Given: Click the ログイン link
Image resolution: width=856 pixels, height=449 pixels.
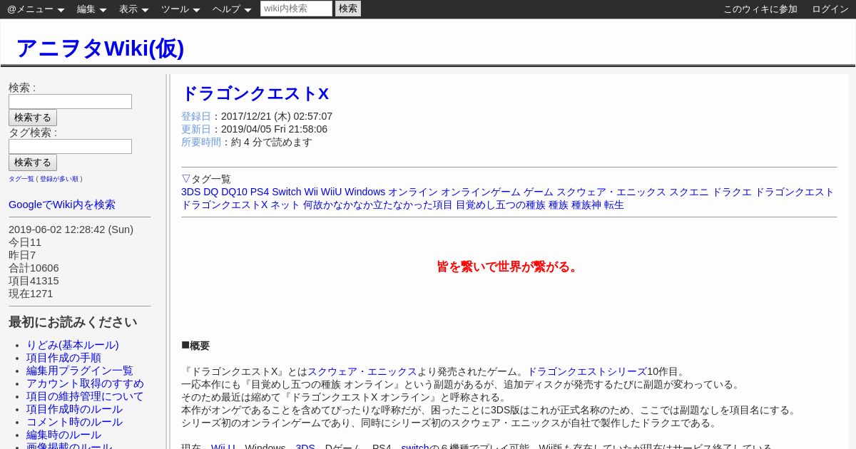Looking at the screenshot, I should click(830, 9).
